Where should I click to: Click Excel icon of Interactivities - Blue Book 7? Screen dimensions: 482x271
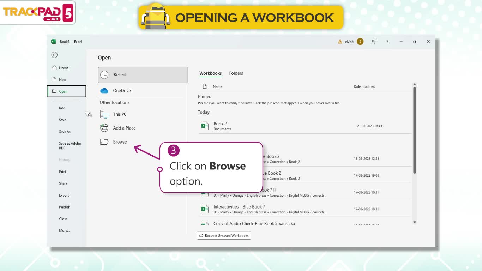205,209
